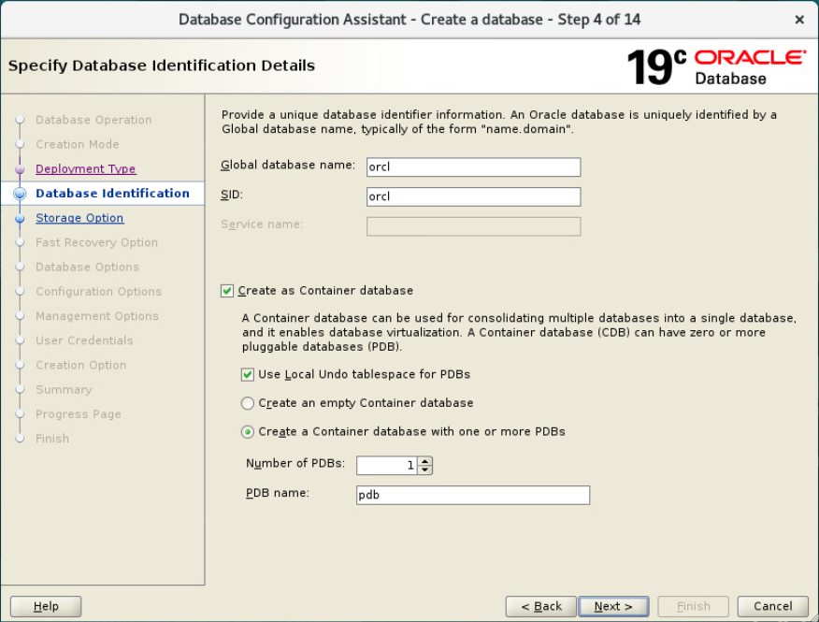The width and height of the screenshot is (819, 622).
Task: Click the Oracle 19c Database logo
Action: [716, 67]
